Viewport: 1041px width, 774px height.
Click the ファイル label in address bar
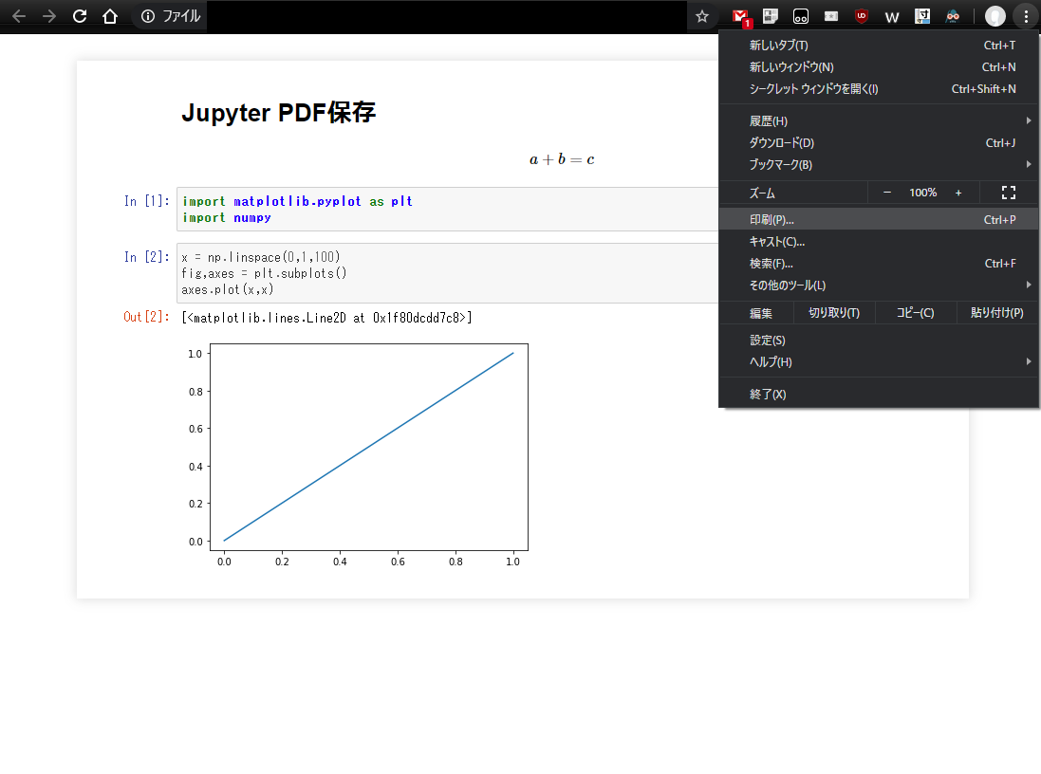click(182, 16)
